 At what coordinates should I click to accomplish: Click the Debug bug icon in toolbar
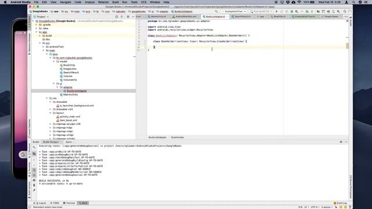[x=292, y=12]
